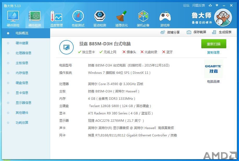This screenshot has width=239, height=161.
Task: Click the red X beside 光盘刻录
Action: (142, 52)
